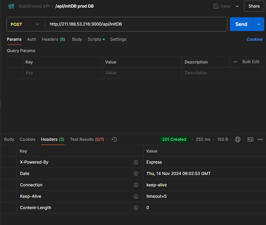
Task: Send the request with Send button
Action: (x=241, y=24)
